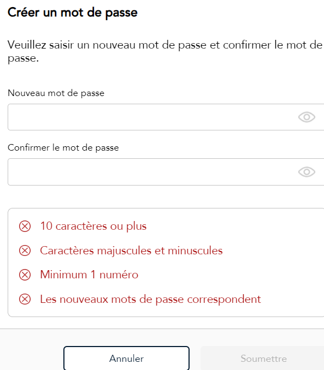Viewport: 324px width, 370px height.
Task: Click the X icon beside Minimum 1 numéro
Action: [25, 275]
